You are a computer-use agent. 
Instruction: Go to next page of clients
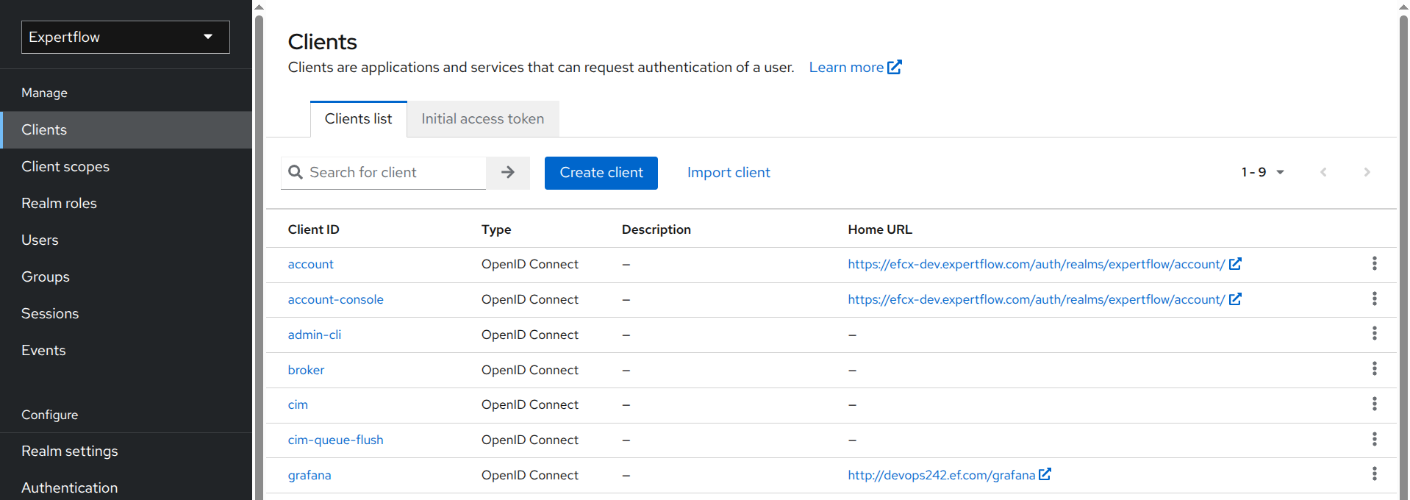[x=1367, y=173]
